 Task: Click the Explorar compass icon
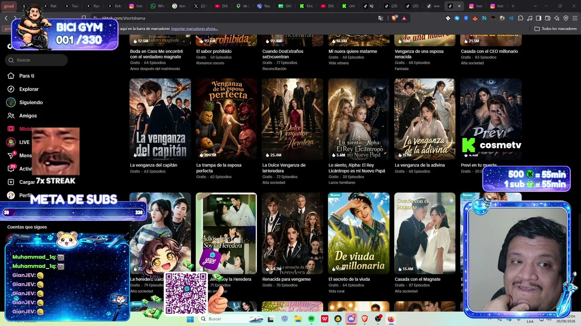pos(11,89)
